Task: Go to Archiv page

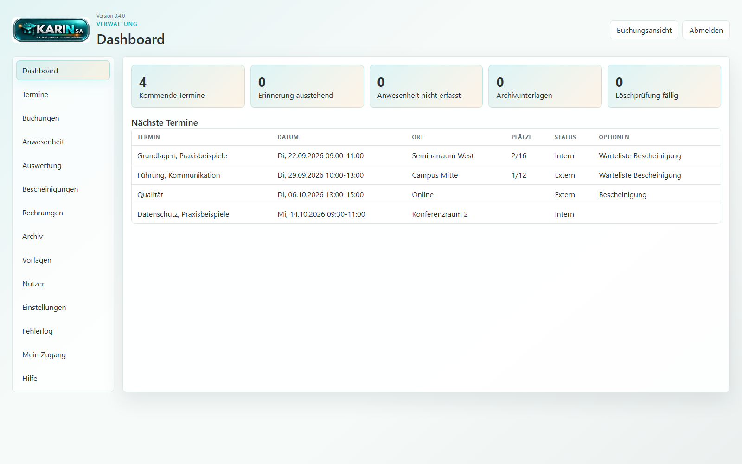Action: [x=63, y=236]
